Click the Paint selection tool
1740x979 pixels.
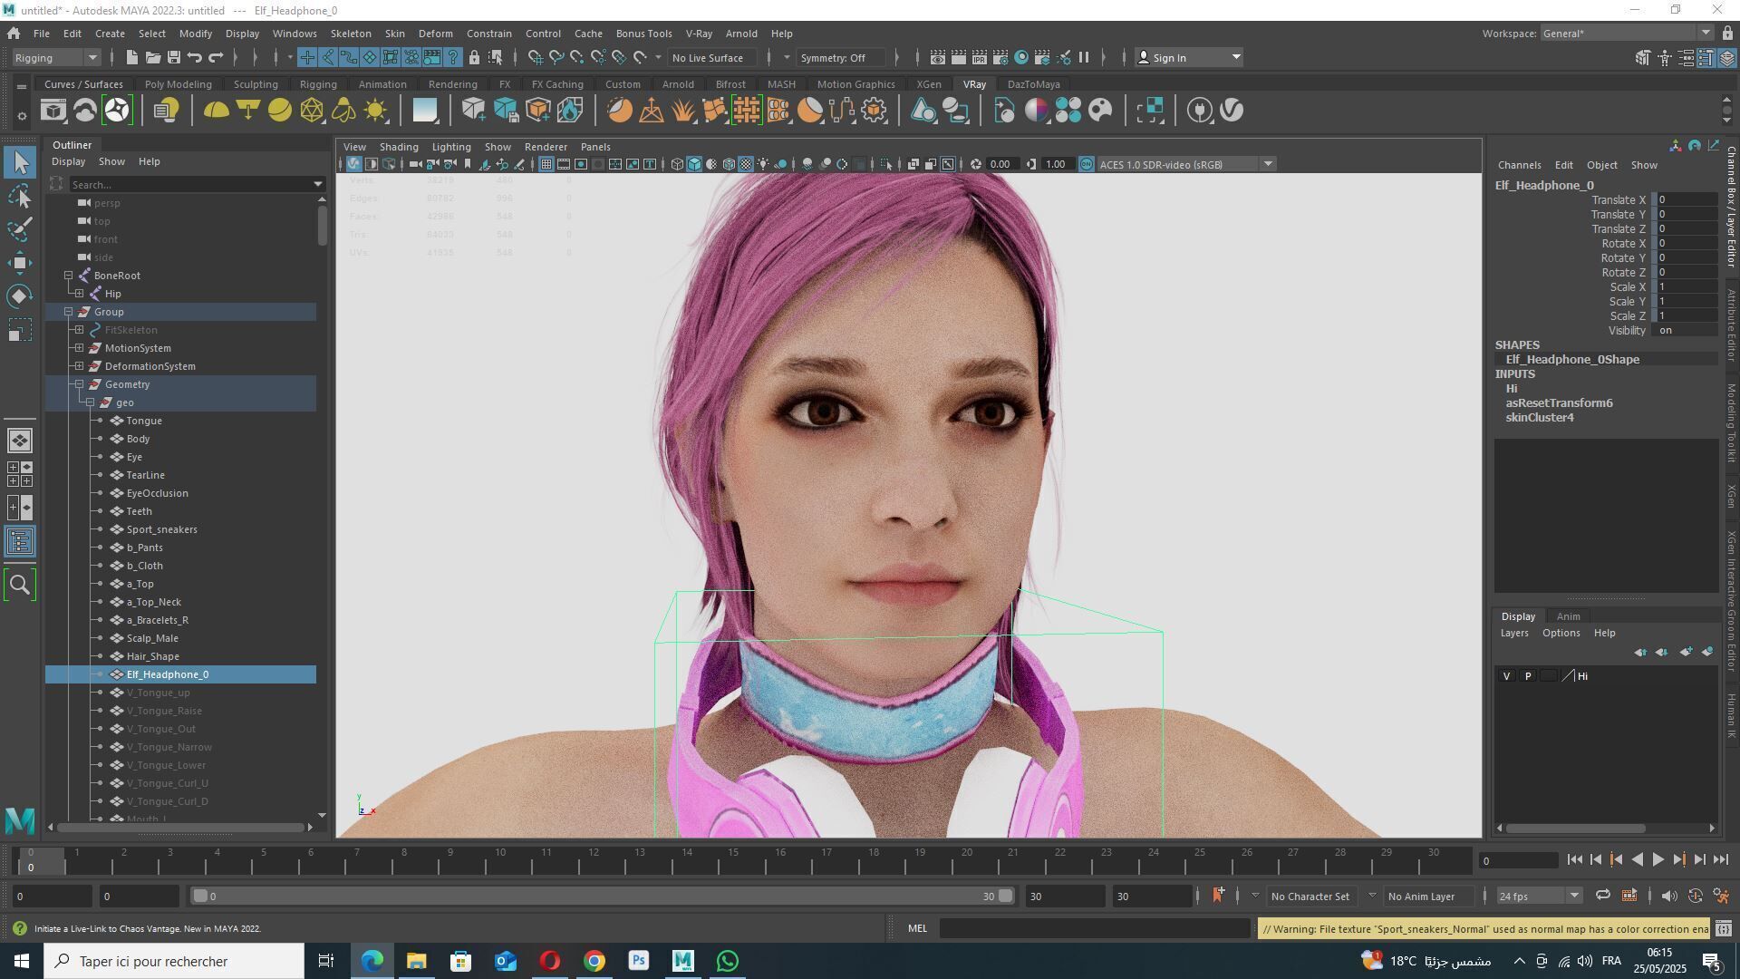pyautogui.click(x=20, y=228)
